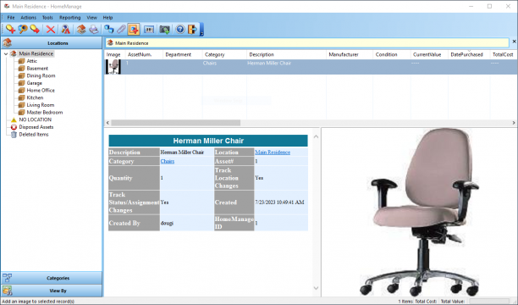Sort by the Manufacturer column header
This screenshot has width=518, height=305.
click(350, 54)
